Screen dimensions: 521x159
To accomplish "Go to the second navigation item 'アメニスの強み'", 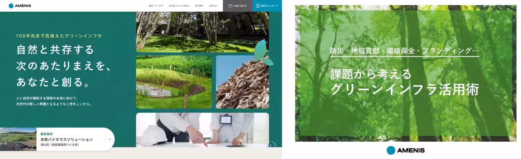I will pyautogui.click(x=179, y=6).
